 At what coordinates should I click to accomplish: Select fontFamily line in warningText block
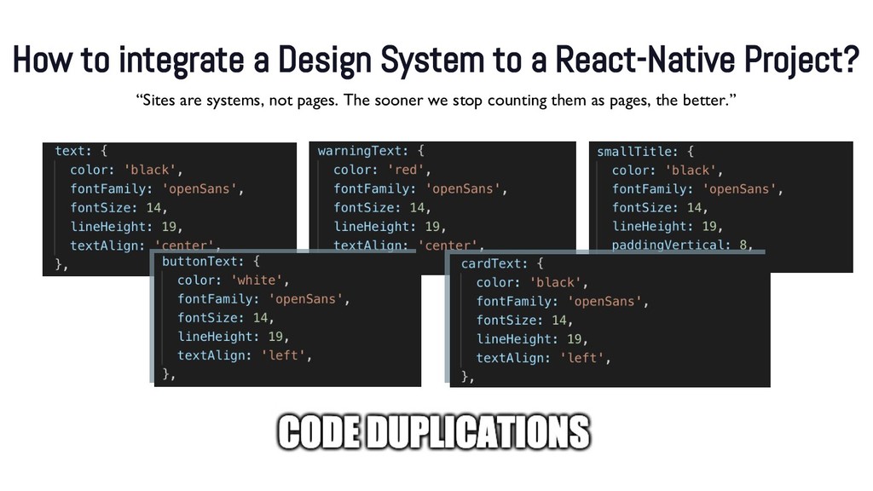(420, 188)
